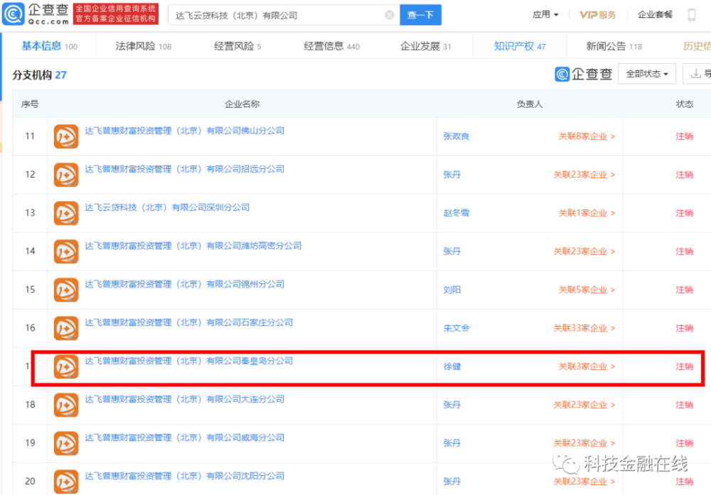Switch to the 法律风险 tab
Viewport: 711px width, 495px height.
(x=144, y=46)
